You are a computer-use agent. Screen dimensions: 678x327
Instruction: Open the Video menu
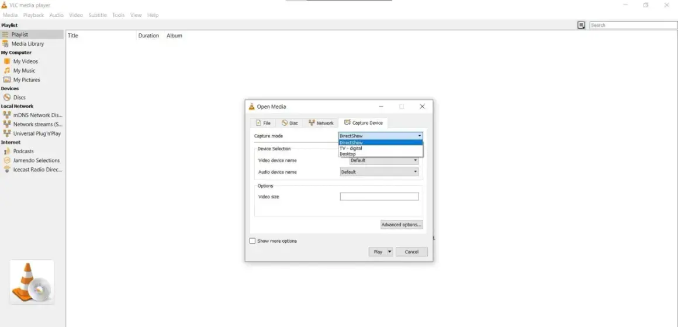pyautogui.click(x=75, y=15)
